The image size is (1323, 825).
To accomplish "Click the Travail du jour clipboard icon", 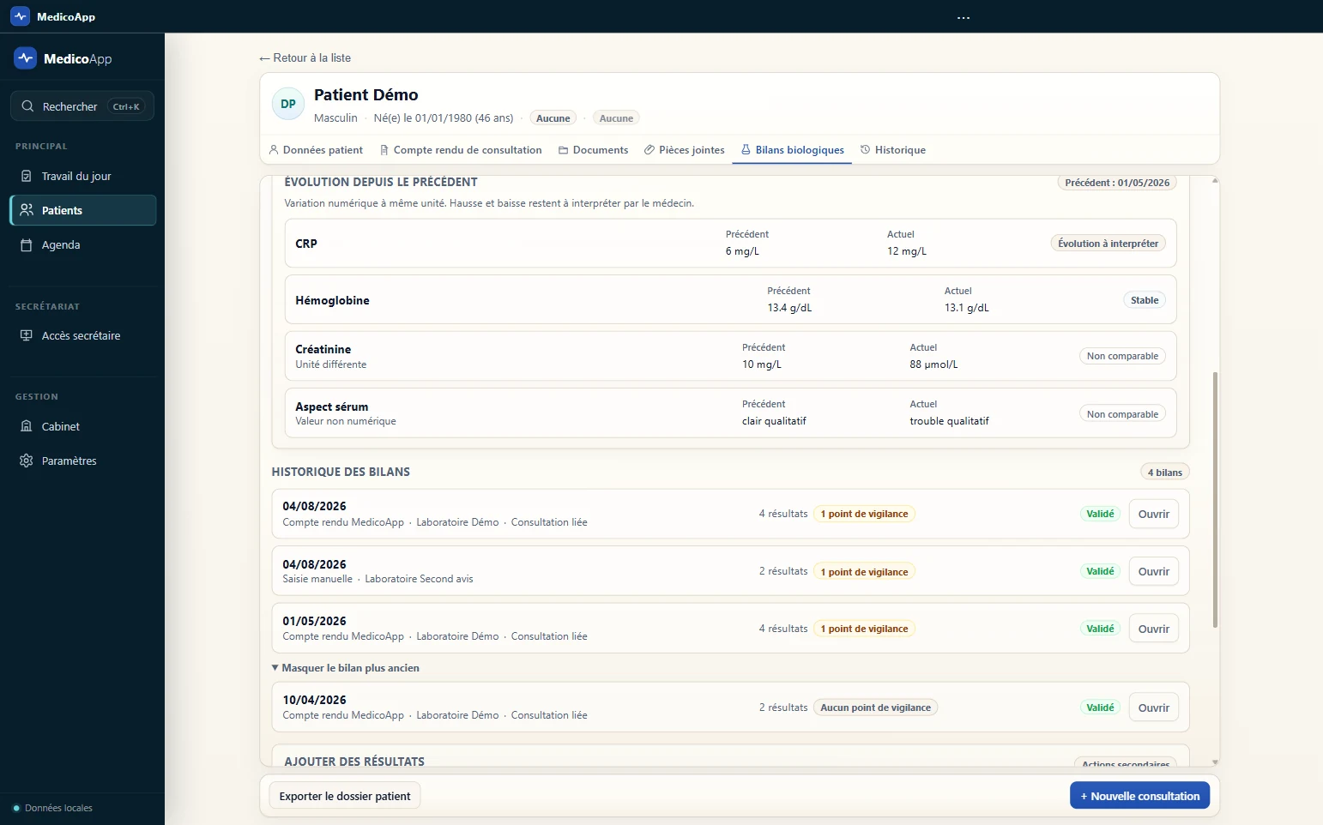I will tap(27, 176).
